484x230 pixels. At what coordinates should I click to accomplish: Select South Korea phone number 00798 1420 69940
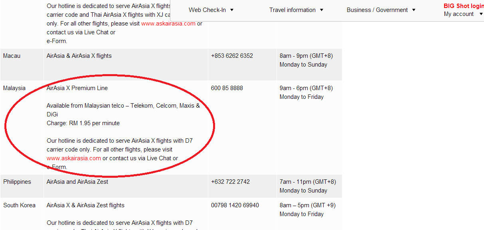pos(235,205)
